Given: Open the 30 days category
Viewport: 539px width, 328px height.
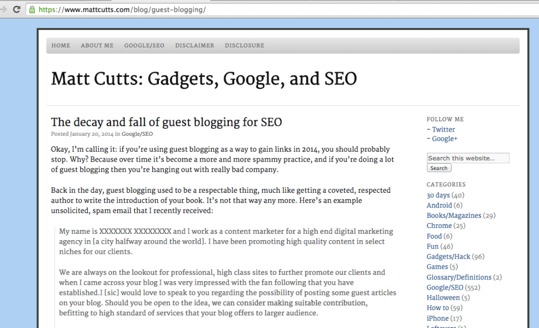Looking at the screenshot, I should [438, 195].
